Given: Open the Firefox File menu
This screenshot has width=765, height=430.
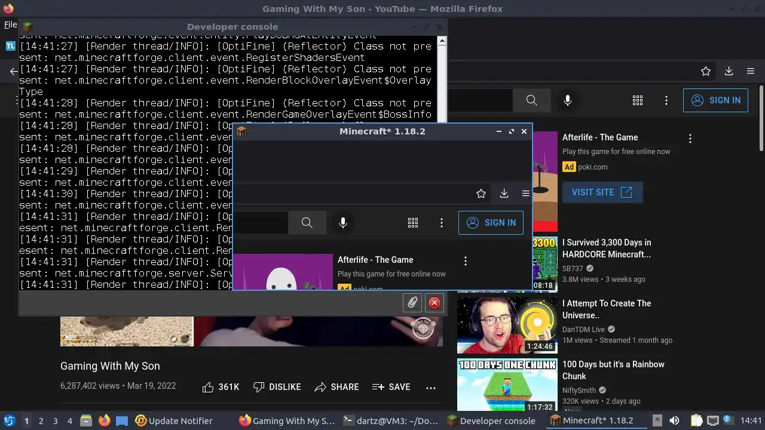Looking at the screenshot, I should point(10,24).
